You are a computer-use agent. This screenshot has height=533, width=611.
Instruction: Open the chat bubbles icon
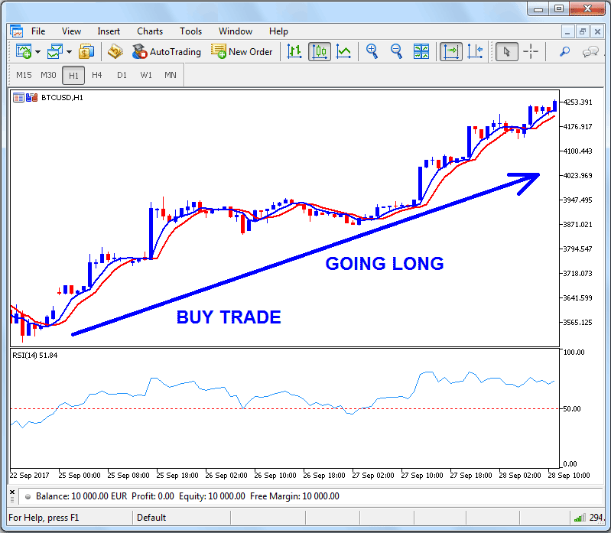click(590, 51)
